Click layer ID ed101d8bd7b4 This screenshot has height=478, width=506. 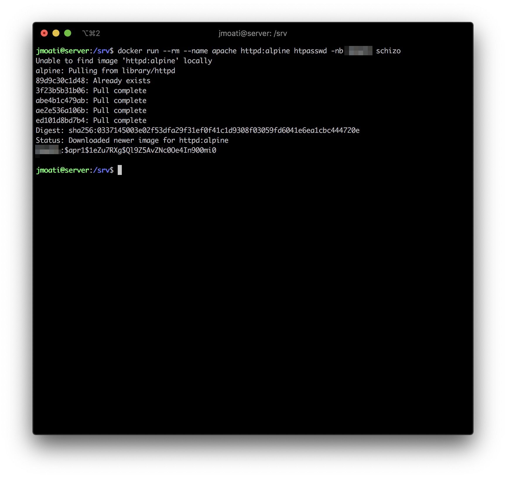pyautogui.click(x=61, y=121)
